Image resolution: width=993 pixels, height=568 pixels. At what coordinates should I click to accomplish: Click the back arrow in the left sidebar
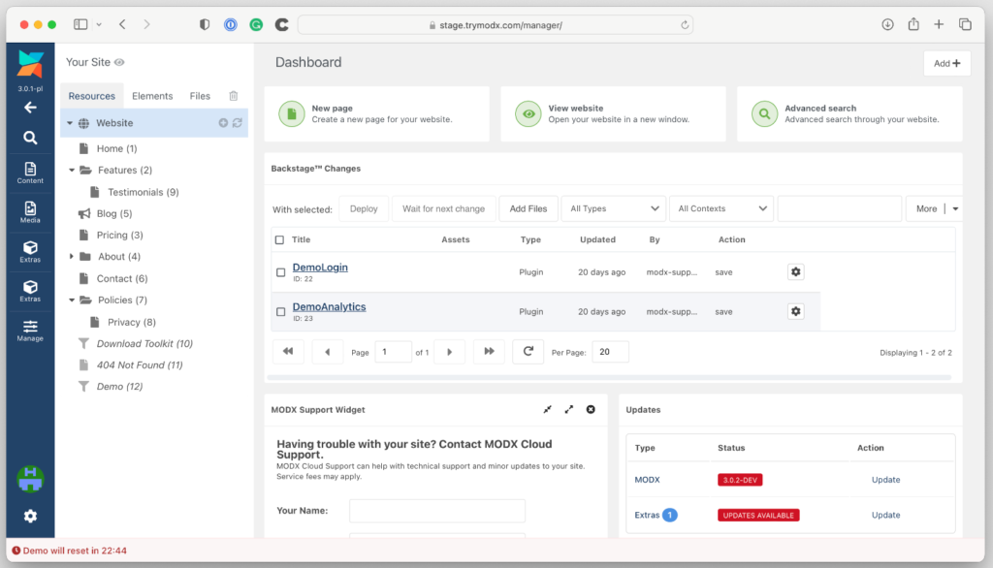point(30,108)
